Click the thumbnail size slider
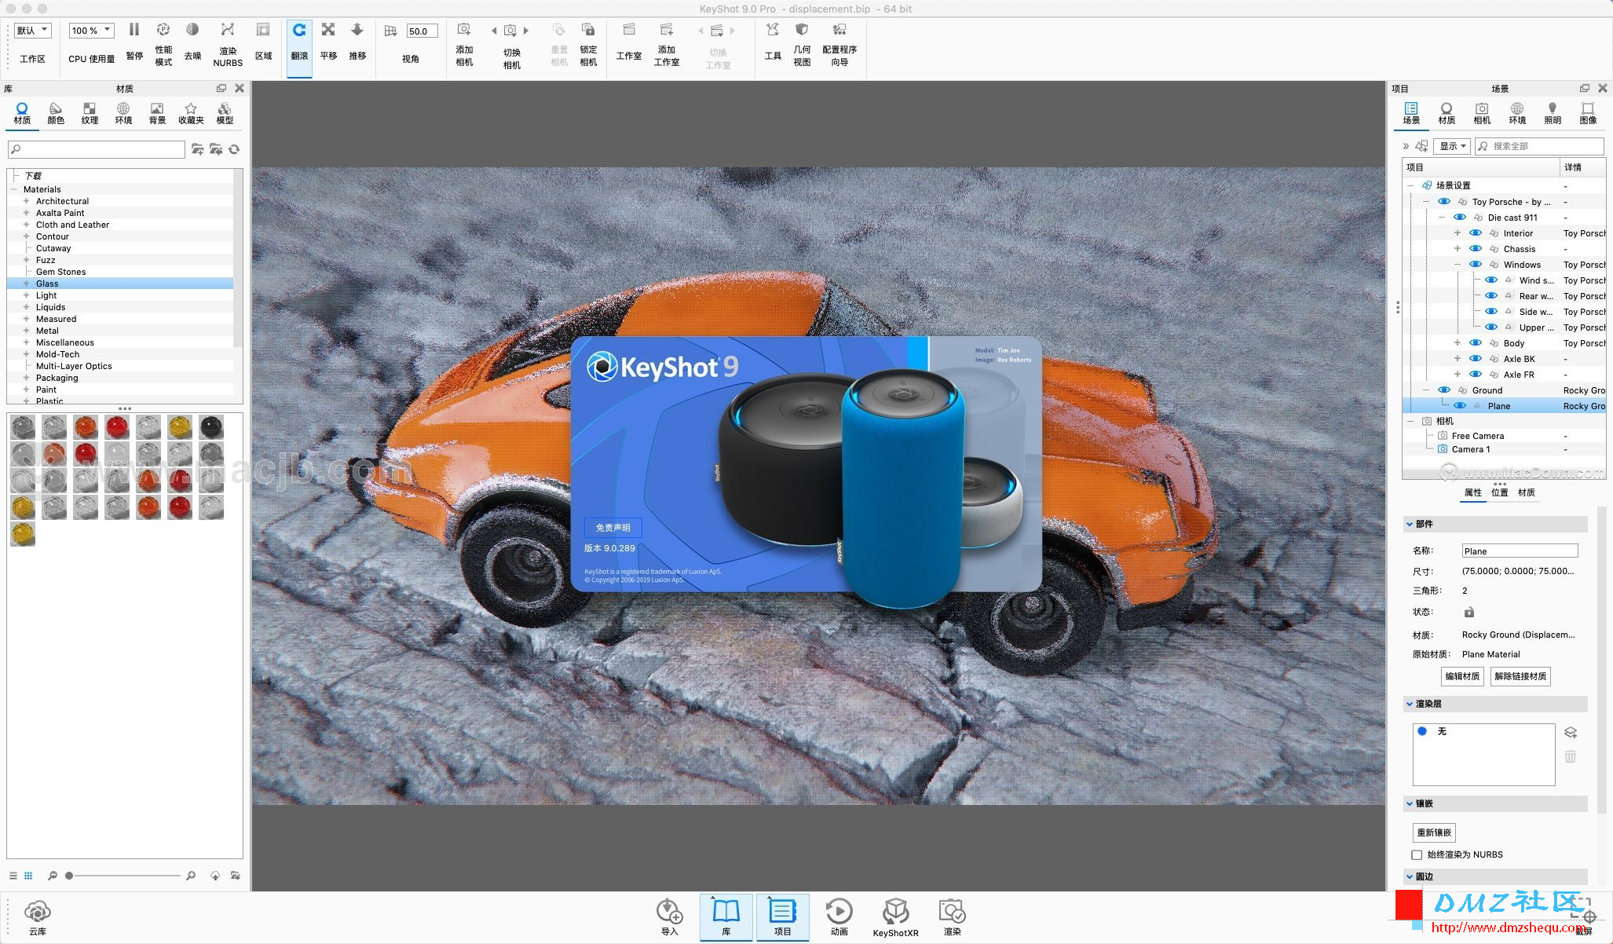1613x944 pixels. (x=125, y=876)
